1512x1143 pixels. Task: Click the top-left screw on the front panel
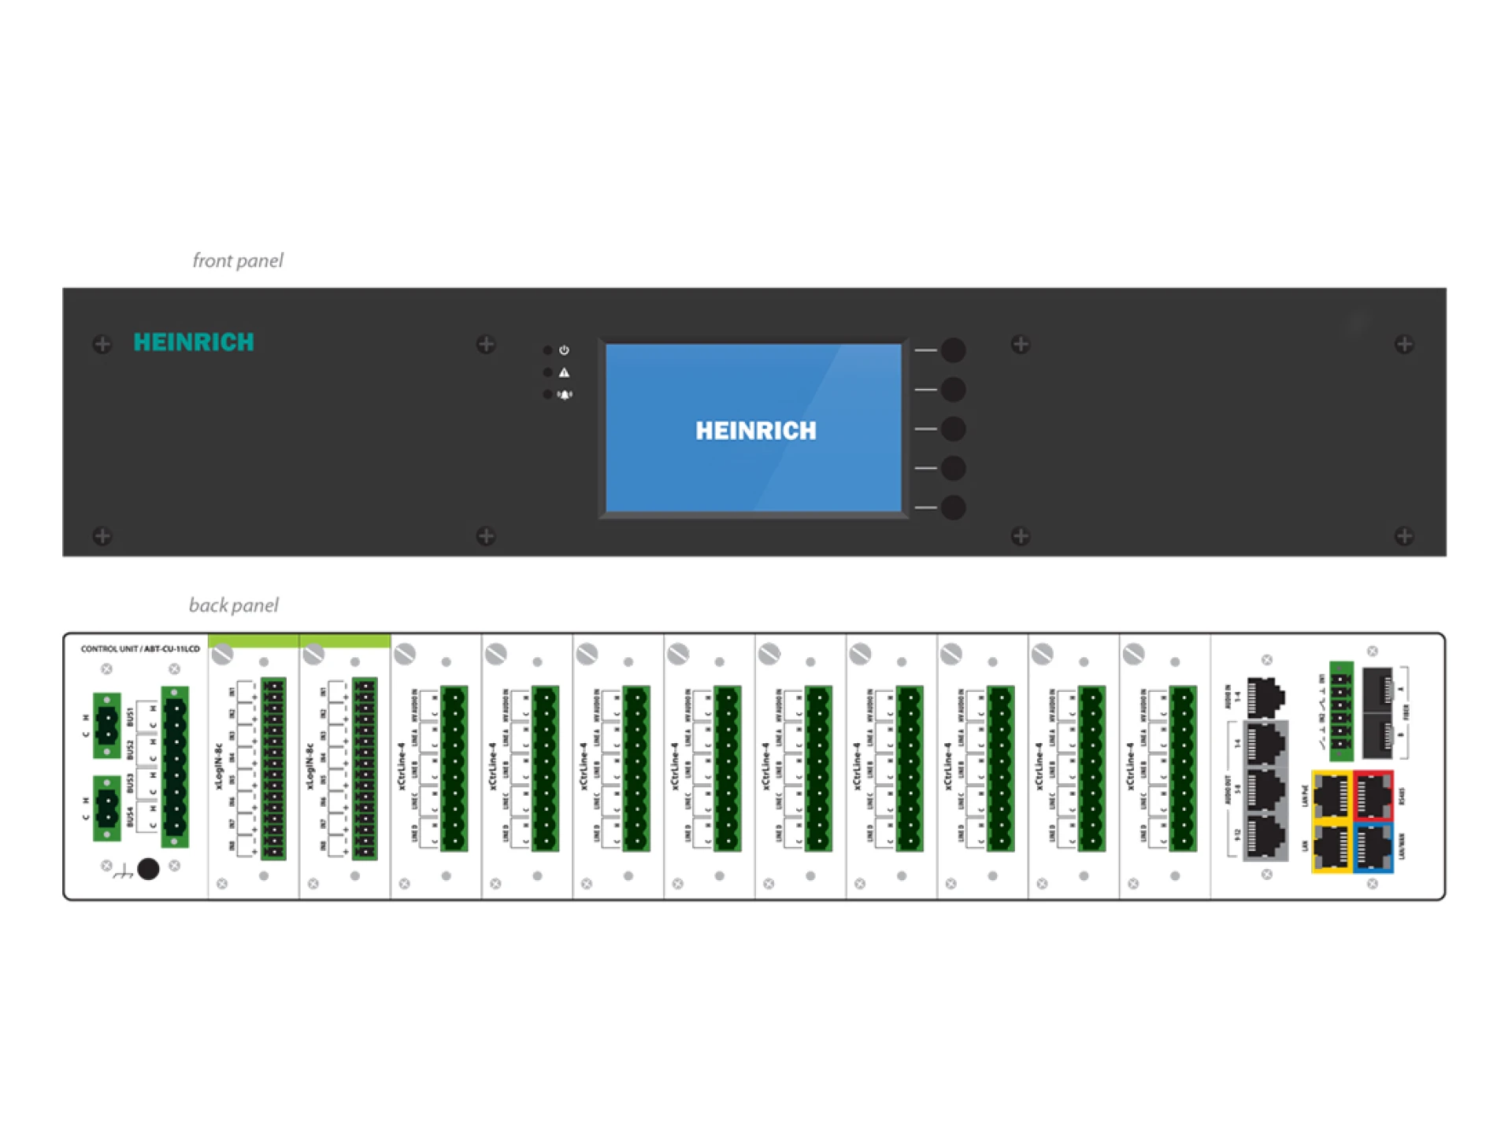click(x=102, y=344)
